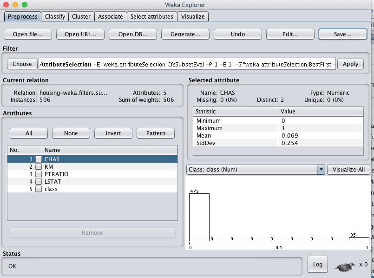Click the Maximum statistic row
This screenshot has width=374, height=278.
point(278,128)
